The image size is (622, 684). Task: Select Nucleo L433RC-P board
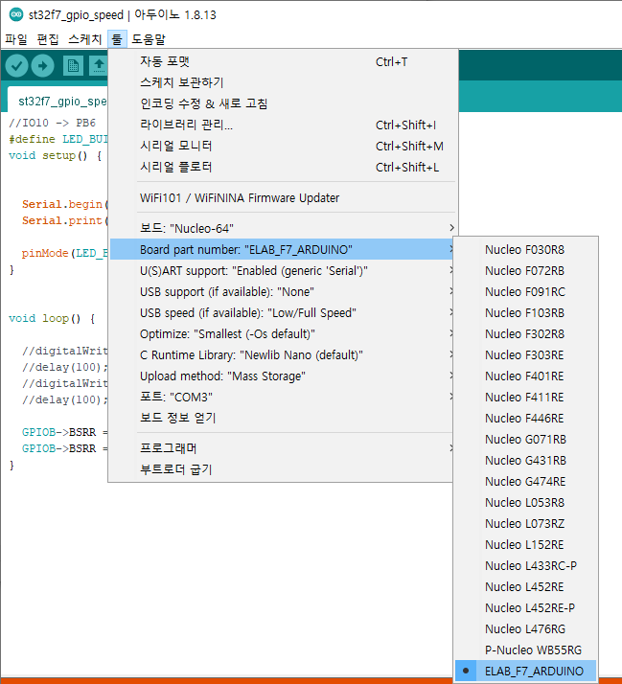click(525, 566)
